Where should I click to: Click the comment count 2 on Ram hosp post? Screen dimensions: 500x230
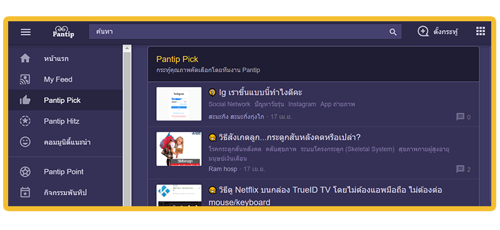click(469, 169)
